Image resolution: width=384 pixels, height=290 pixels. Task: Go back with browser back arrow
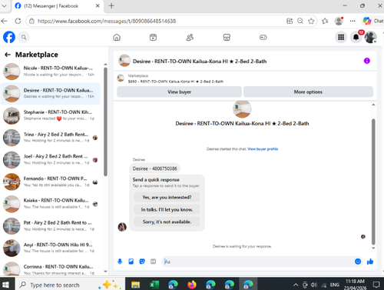pos(4,21)
